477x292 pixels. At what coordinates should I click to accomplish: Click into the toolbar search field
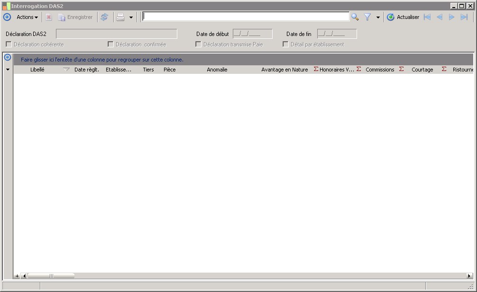246,17
